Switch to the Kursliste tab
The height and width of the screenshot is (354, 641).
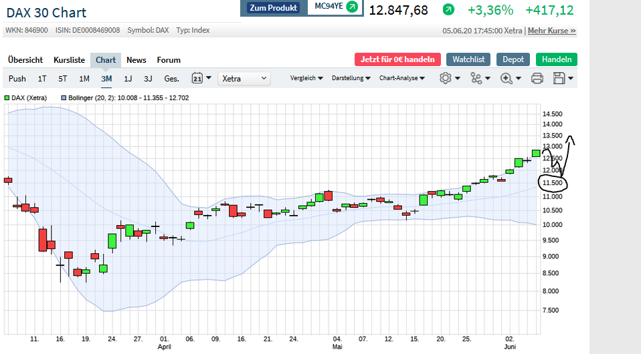[x=70, y=60]
